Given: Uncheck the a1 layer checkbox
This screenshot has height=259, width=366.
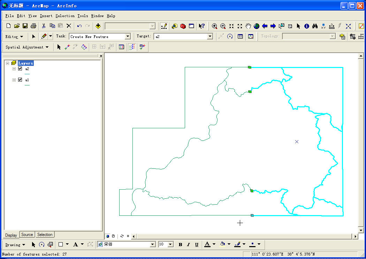Looking at the screenshot, I should (x=20, y=80).
